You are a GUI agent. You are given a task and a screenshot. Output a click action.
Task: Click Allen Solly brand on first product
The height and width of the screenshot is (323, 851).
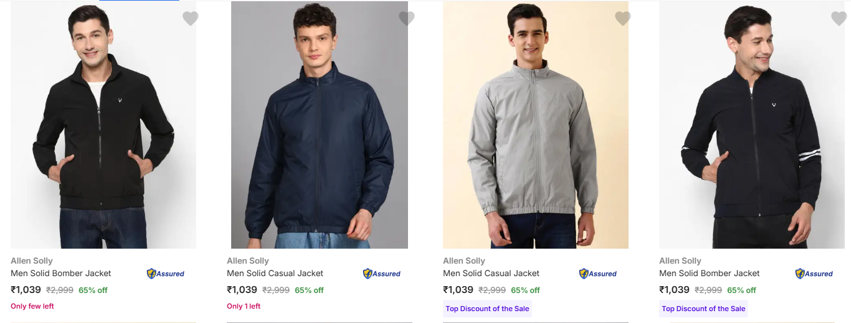pyautogui.click(x=31, y=261)
